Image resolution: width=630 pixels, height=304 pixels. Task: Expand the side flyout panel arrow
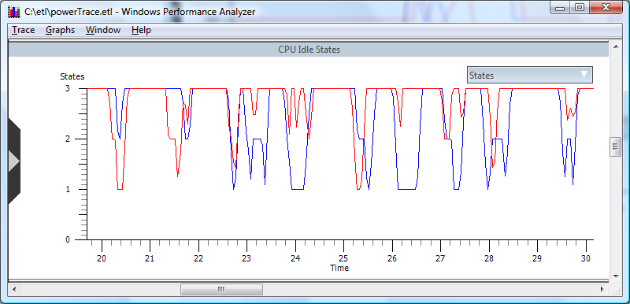14,161
